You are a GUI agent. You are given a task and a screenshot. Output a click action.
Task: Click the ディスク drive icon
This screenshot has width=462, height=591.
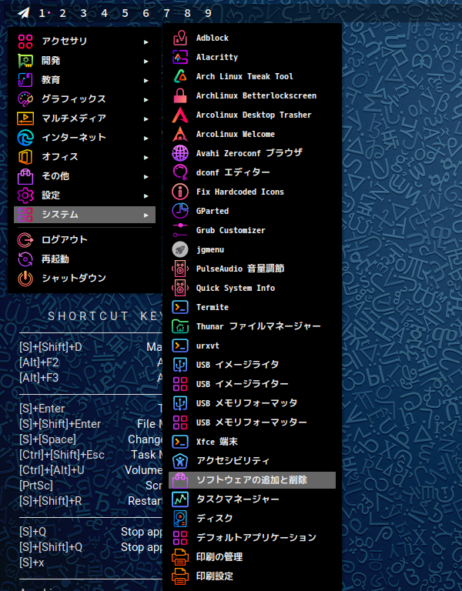point(180,519)
